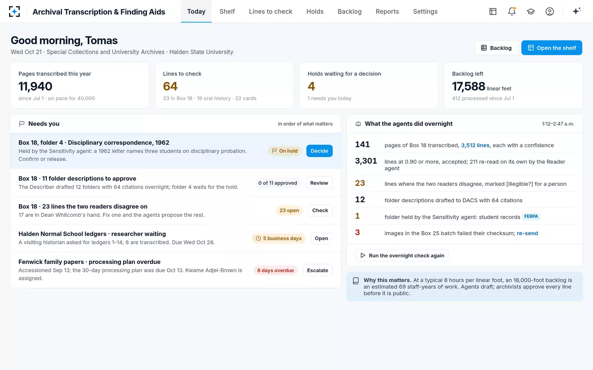
Task: Click the Needs you flag icon
Action: point(22,124)
